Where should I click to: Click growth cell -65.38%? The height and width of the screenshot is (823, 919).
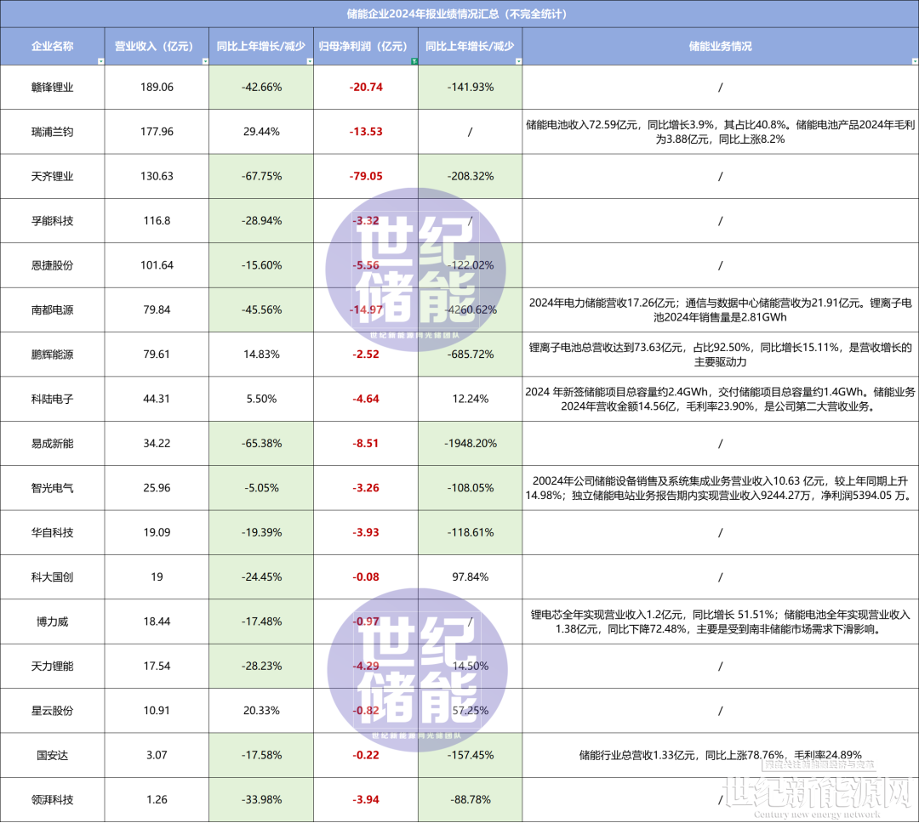tap(261, 444)
